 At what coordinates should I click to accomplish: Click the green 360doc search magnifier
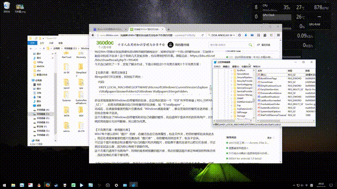(251, 45)
